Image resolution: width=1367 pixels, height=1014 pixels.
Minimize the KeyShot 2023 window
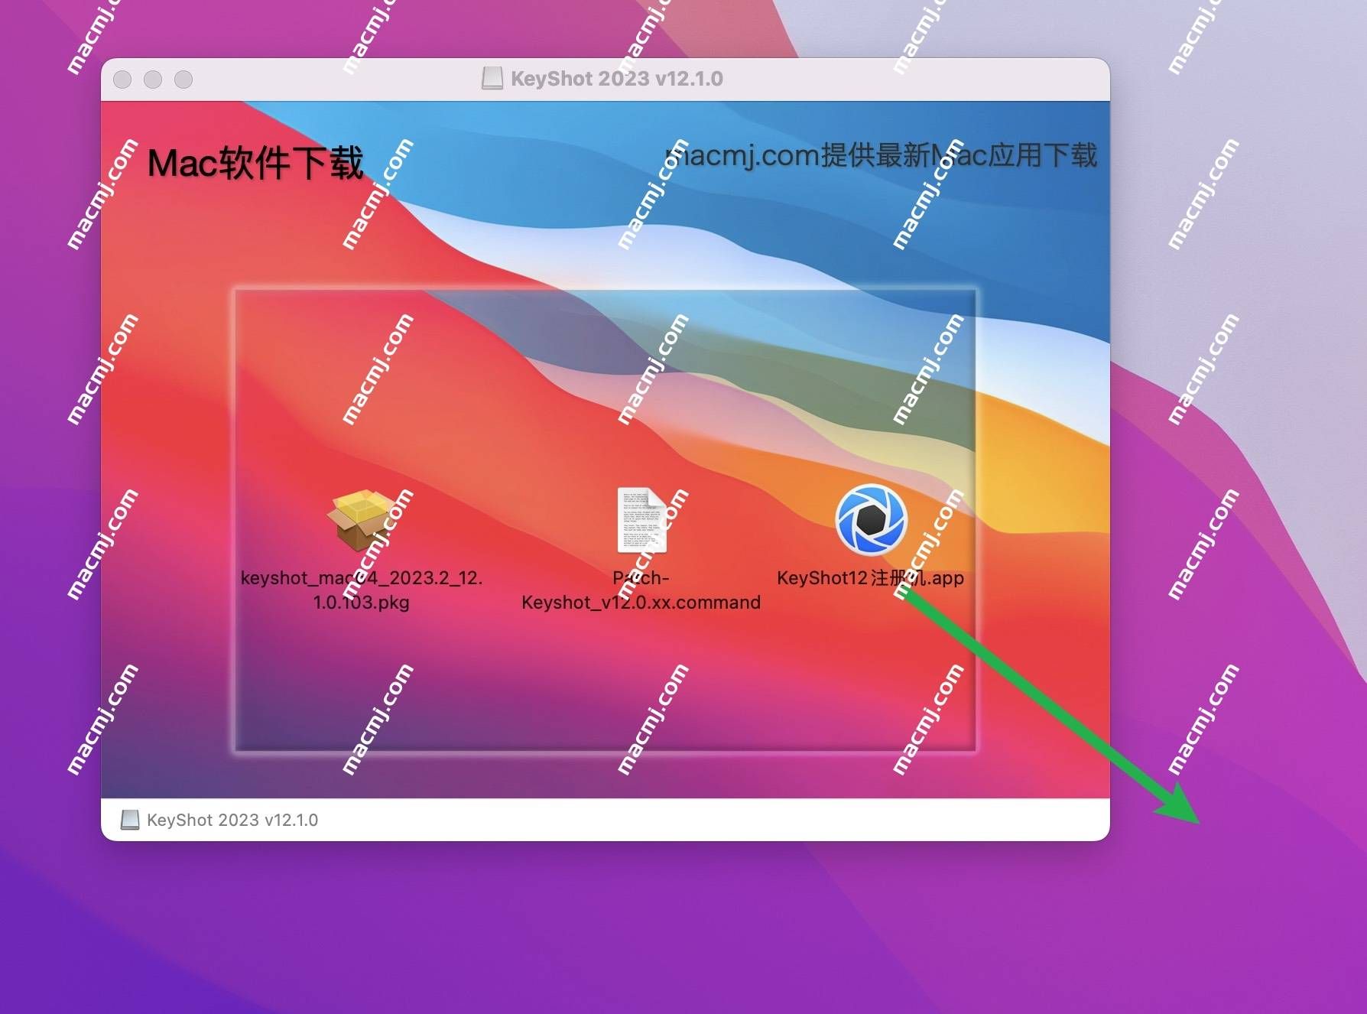pos(153,80)
